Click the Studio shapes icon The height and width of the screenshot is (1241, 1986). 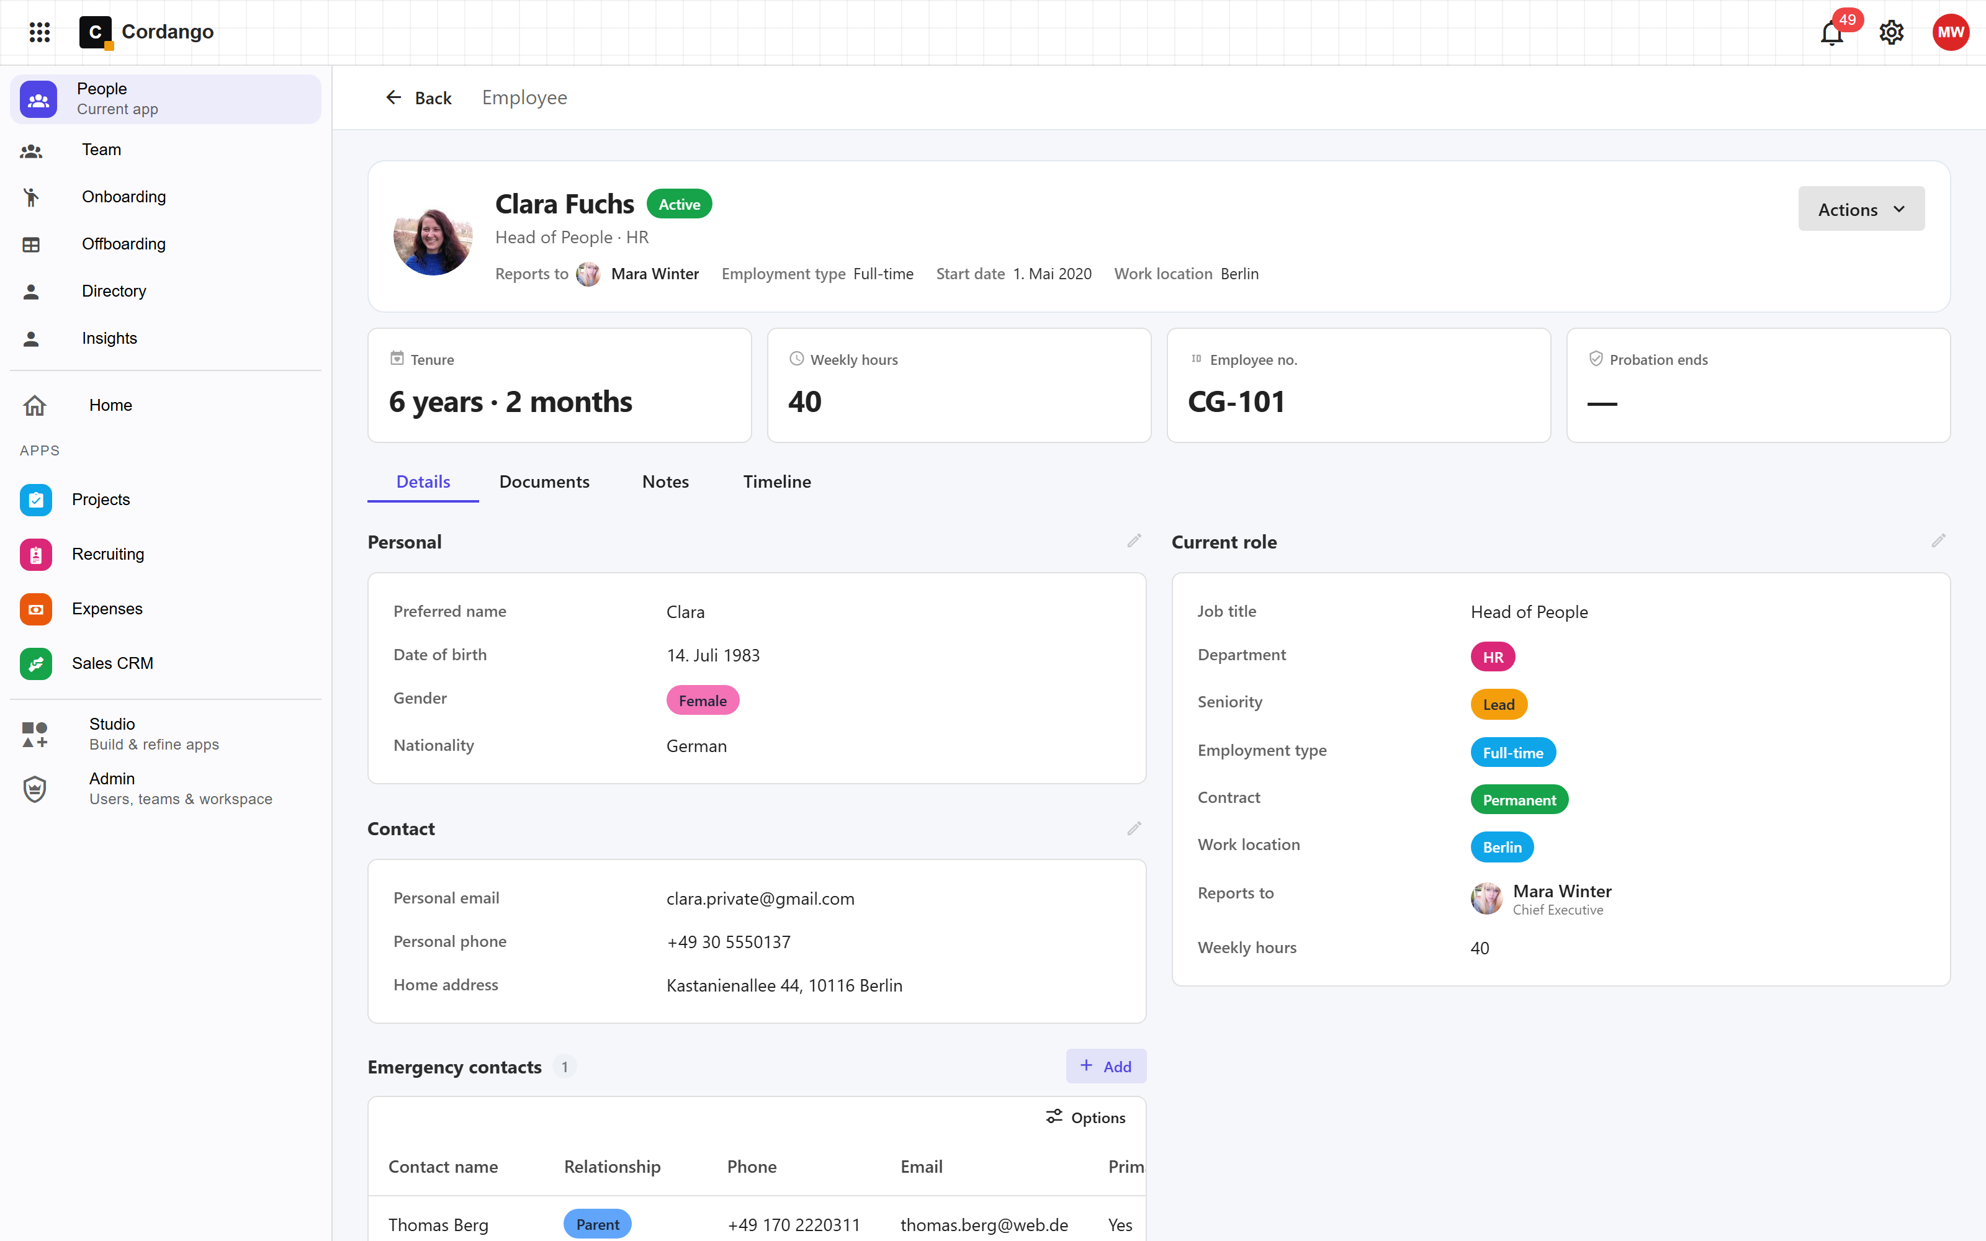[x=35, y=735]
